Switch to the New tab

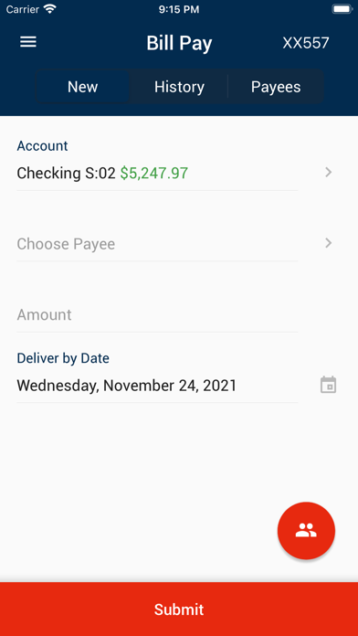coord(83,87)
